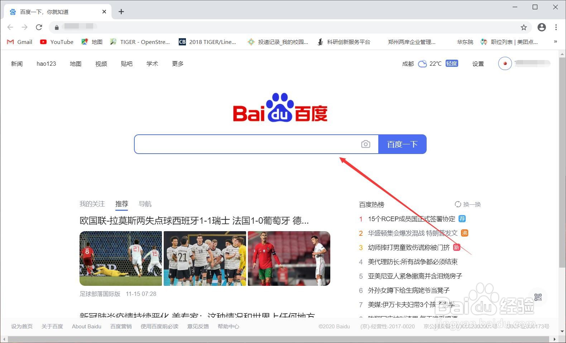566x343 pixels.
Task: Switch to the 我的关注 tab
Action: [92, 204]
